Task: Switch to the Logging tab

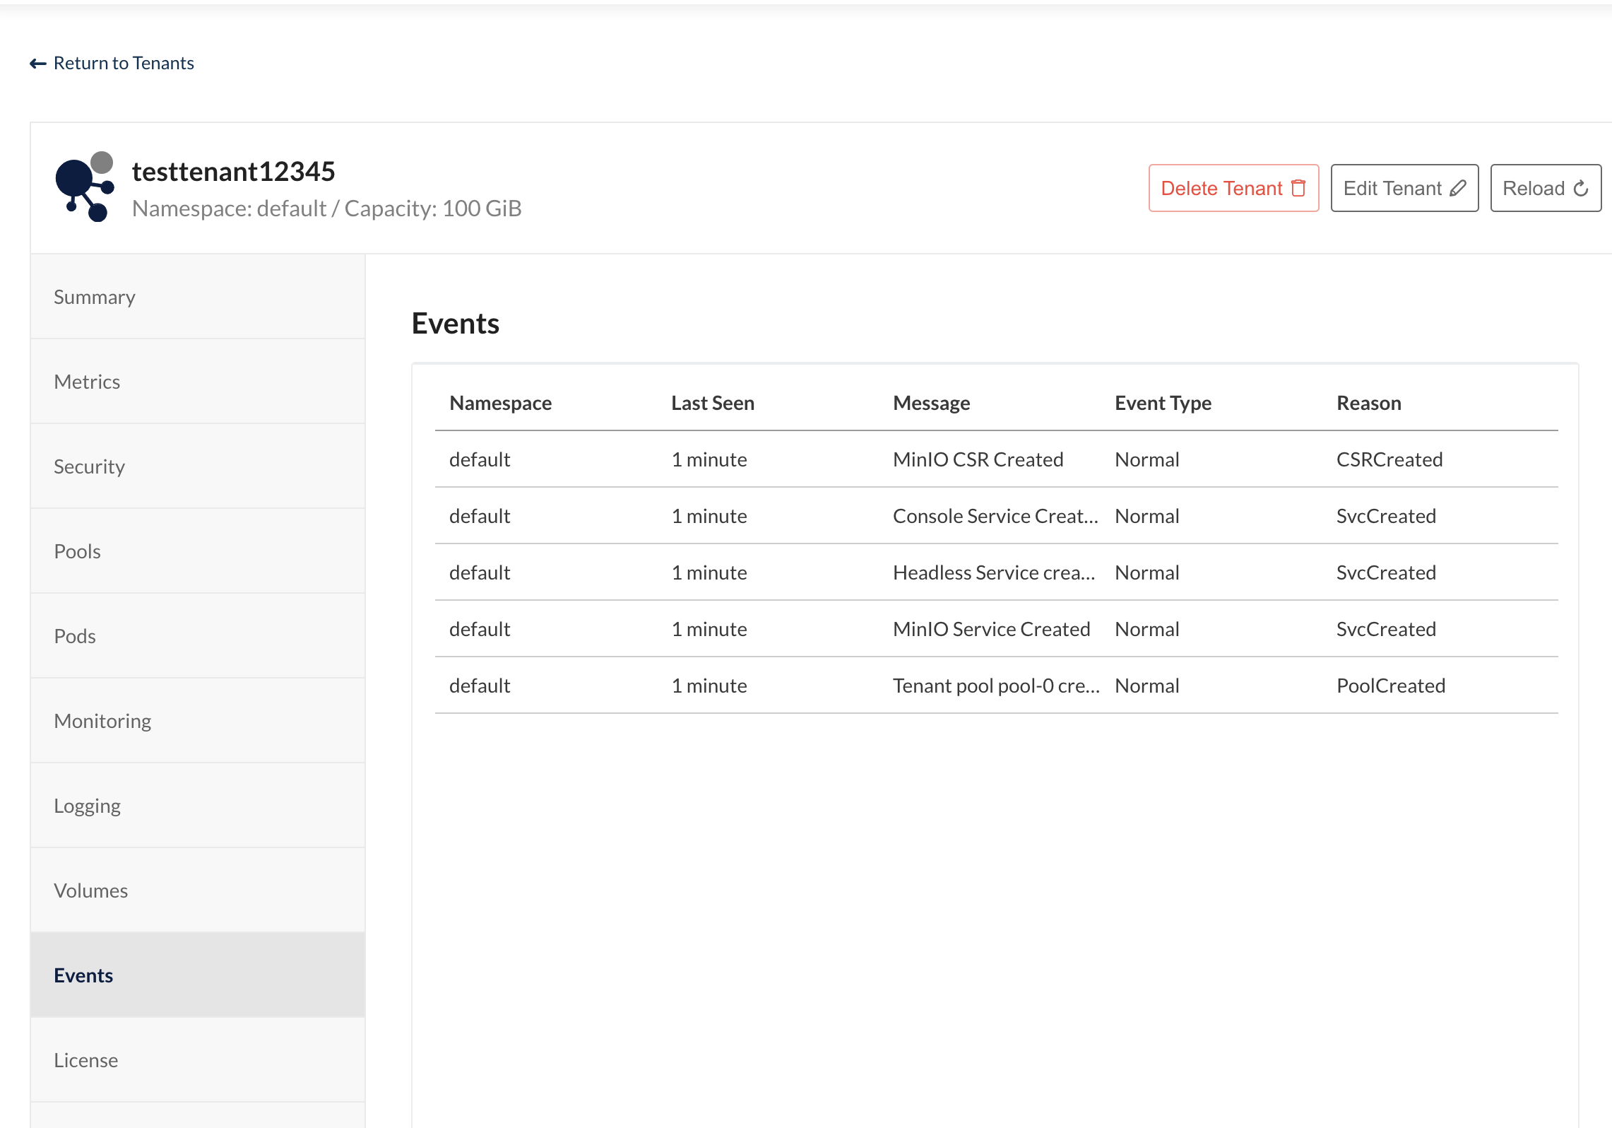Action: [87, 806]
